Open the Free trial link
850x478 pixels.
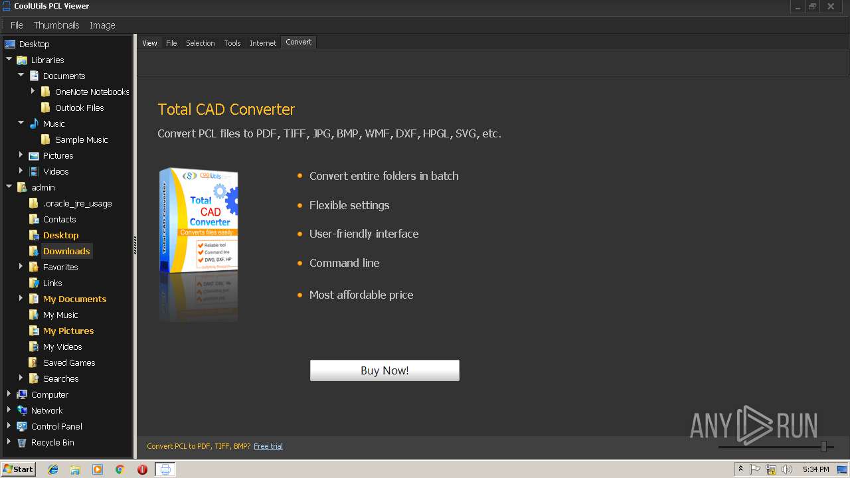point(268,446)
